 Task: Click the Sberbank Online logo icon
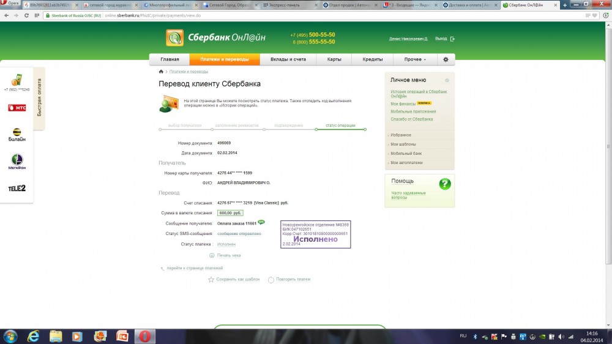174,38
